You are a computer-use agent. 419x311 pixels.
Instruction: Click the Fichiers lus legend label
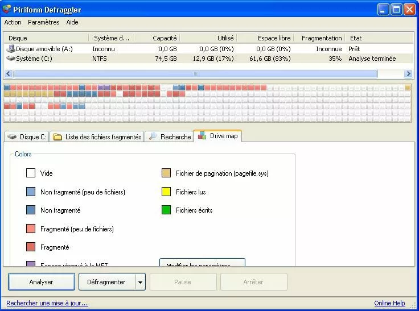click(191, 192)
